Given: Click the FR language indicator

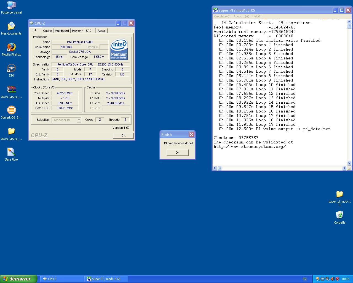Looking at the screenshot, I should (x=304, y=279).
